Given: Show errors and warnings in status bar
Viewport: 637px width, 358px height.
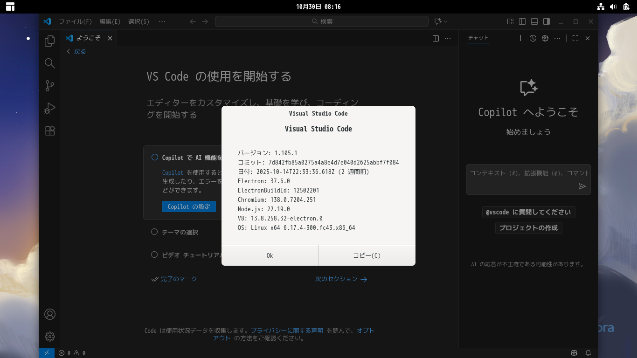Looking at the screenshot, I should [72, 353].
